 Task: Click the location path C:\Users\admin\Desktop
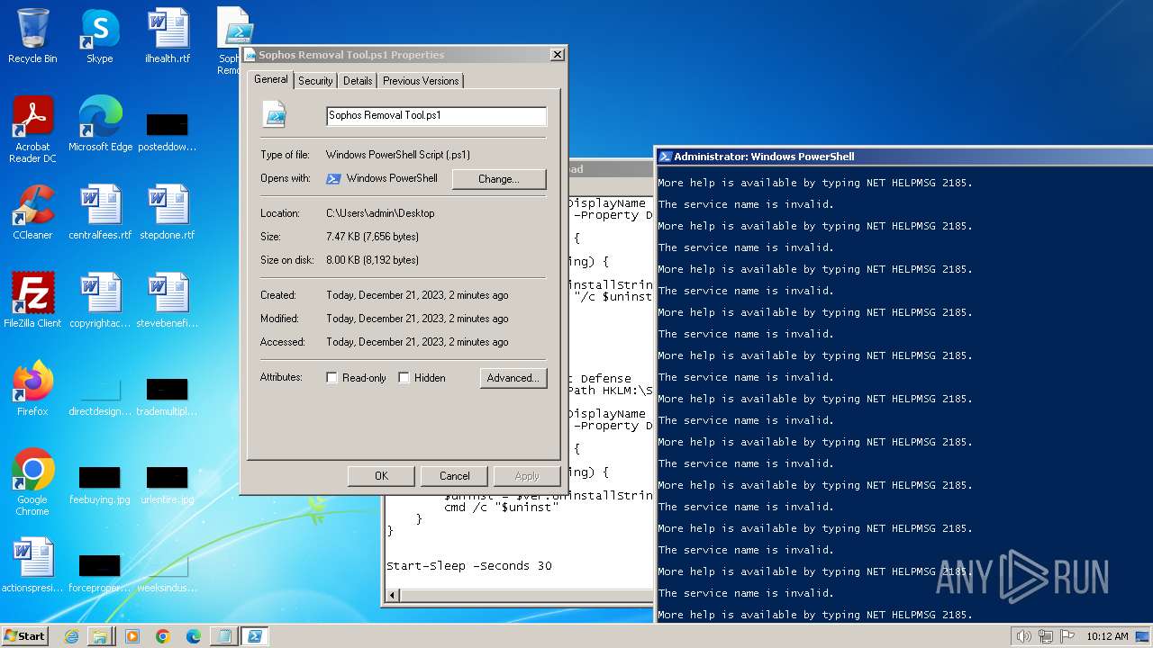pos(380,213)
